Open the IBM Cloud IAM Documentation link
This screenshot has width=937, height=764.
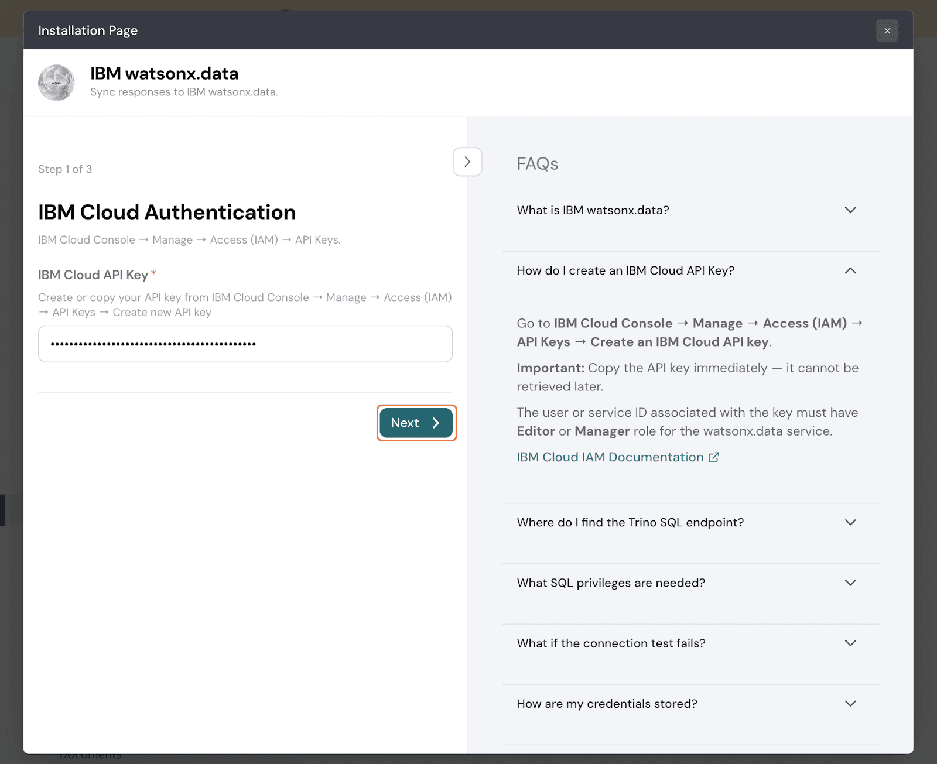(610, 457)
